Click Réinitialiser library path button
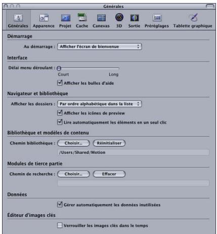 pyautogui.click(x=109, y=143)
